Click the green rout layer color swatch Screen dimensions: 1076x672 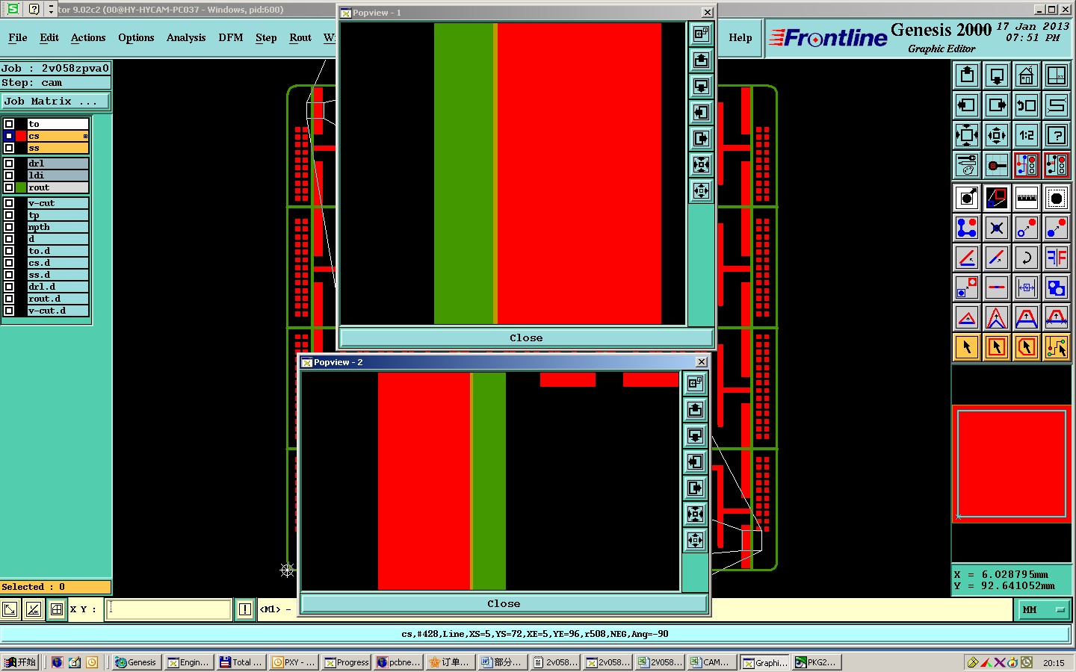21,187
